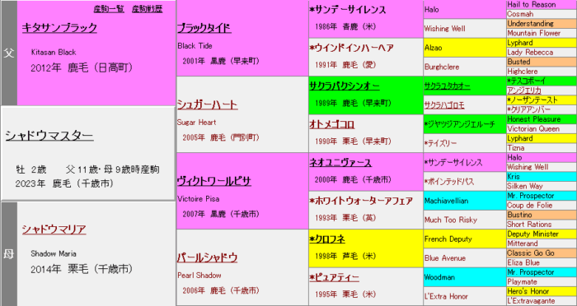Click the ブラックタイド horse link
The image size is (577, 306).
click(x=204, y=28)
